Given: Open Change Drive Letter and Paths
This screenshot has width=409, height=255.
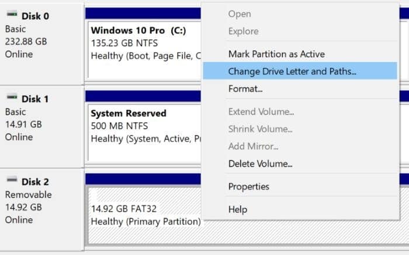Looking at the screenshot, I should click(x=292, y=71).
